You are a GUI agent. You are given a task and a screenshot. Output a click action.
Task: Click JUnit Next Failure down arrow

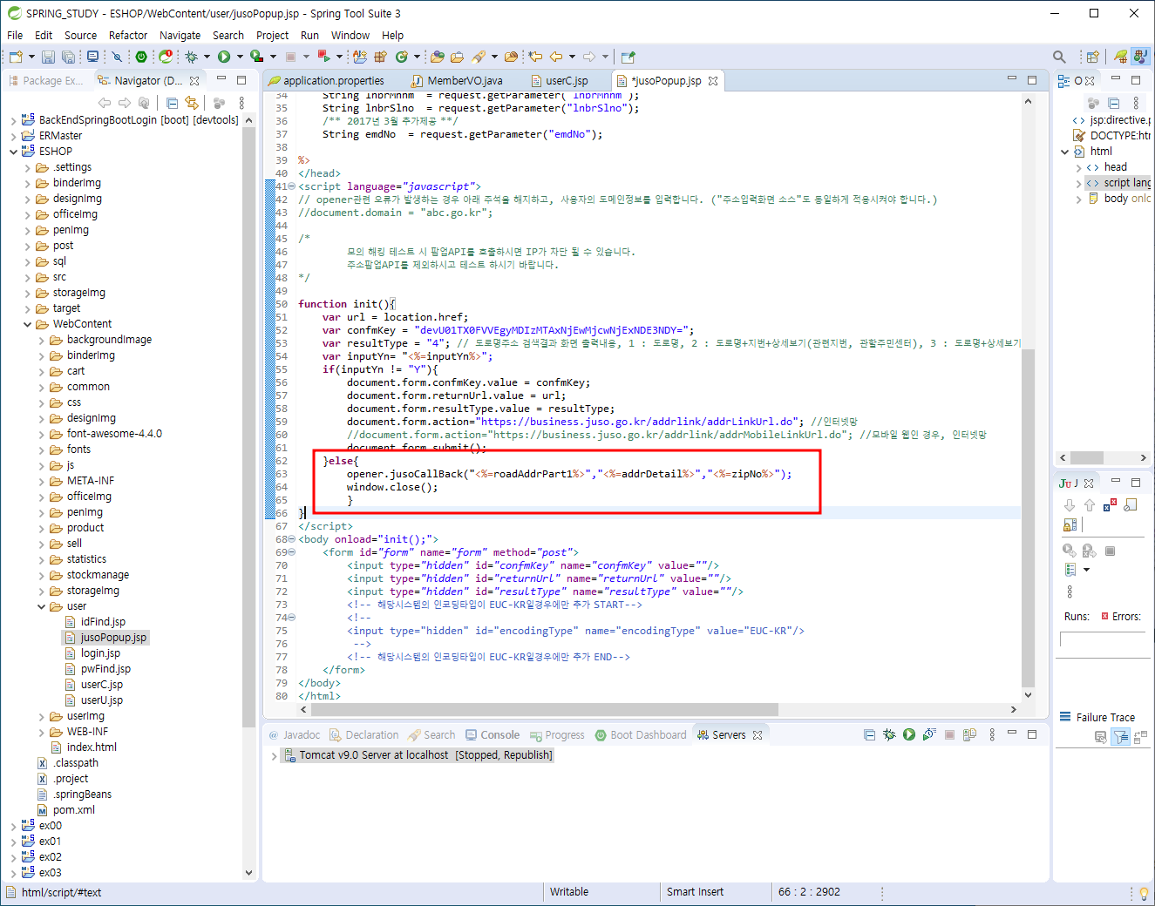1070,505
